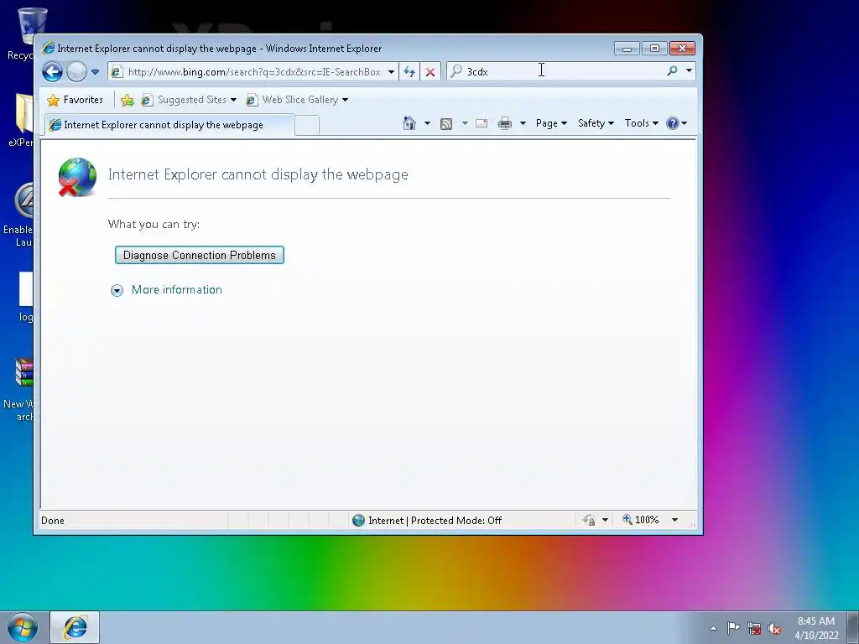Select the WinRAR archive desktop icon
Viewport: 859px width, 644px height.
19,390
